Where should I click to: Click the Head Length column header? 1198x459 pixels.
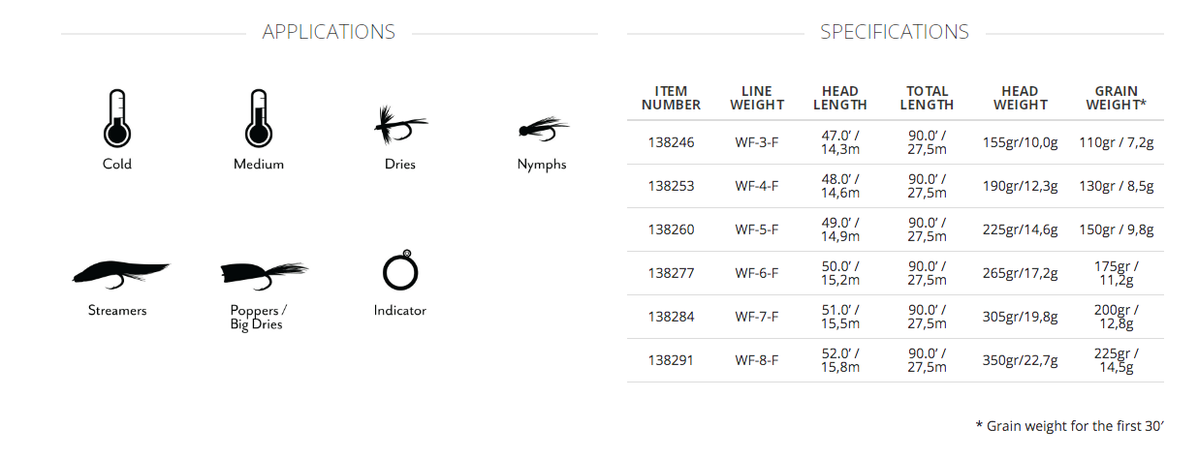(839, 98)
